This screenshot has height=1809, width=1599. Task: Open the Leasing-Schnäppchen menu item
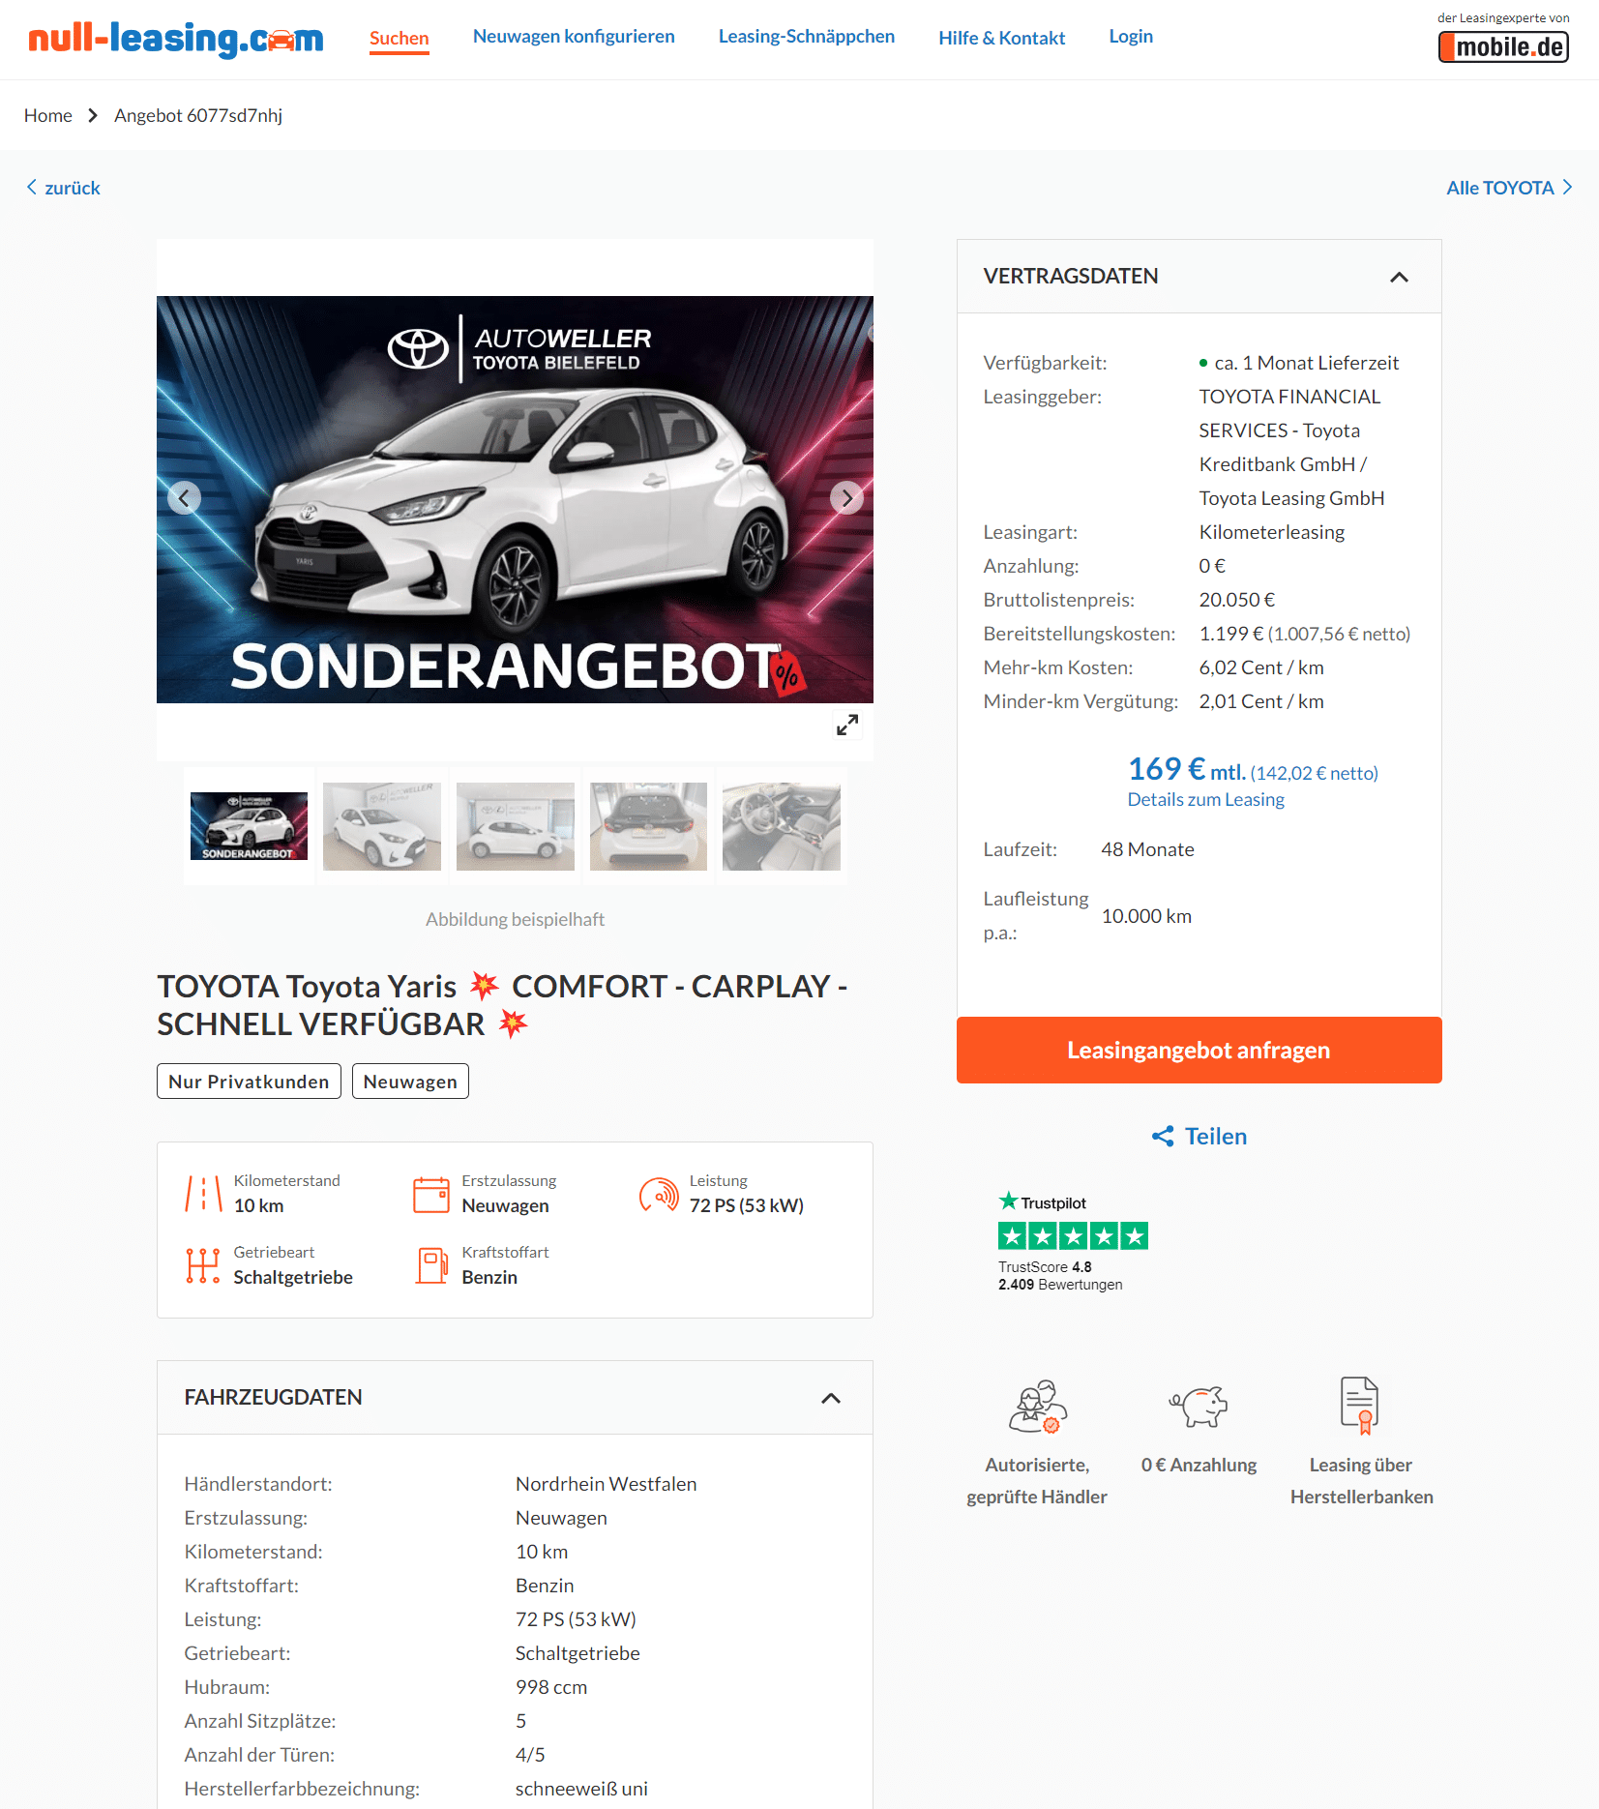click(x=806, y=37)
